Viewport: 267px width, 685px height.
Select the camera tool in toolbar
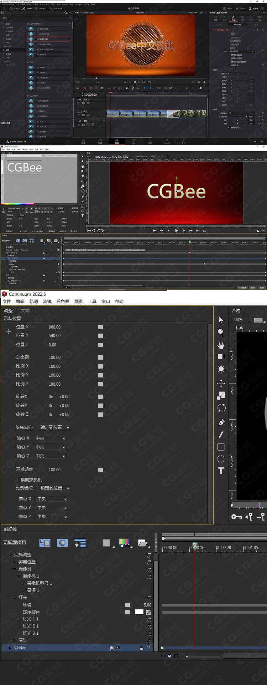[221, 356]
